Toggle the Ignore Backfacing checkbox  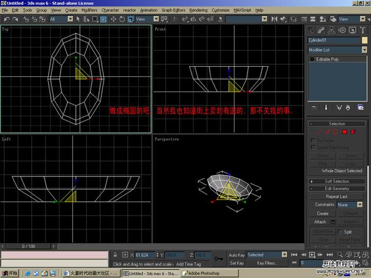[x=313, y=147]
